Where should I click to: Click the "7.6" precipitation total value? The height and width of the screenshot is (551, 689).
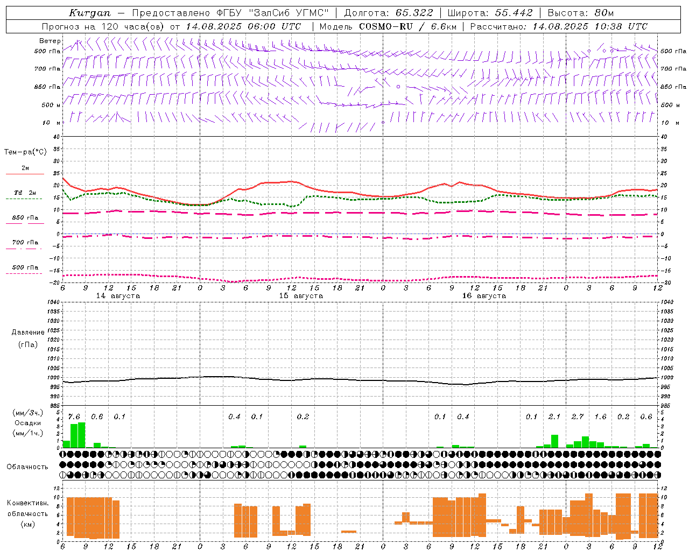click(x=74, y=417)
